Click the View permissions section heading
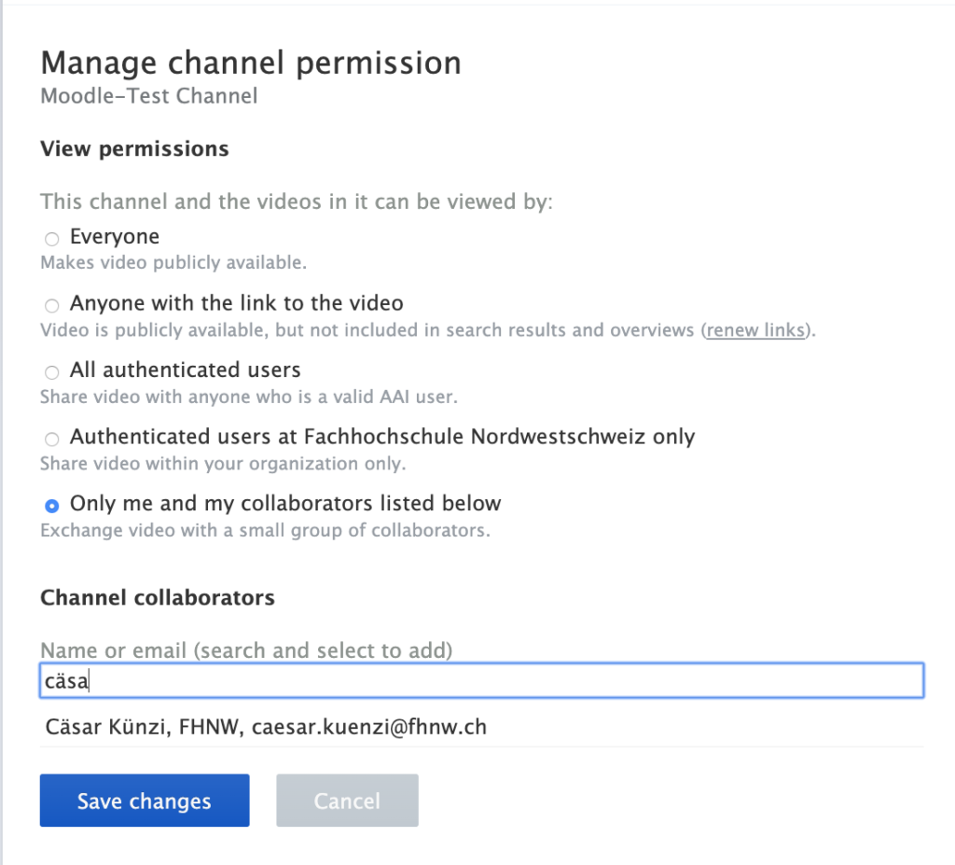This screenshot has height=865, width=955. pos(134,149)
